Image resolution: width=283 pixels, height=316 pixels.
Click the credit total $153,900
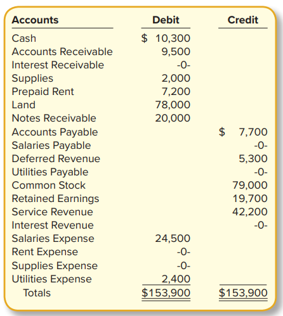tap(243, 293)
